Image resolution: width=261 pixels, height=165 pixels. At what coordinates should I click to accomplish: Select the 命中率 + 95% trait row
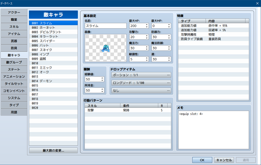click(214, 25)
